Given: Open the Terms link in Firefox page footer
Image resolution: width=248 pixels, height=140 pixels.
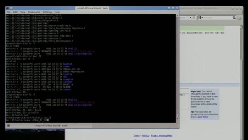Looking at the screenshot, I should [136, 136].
